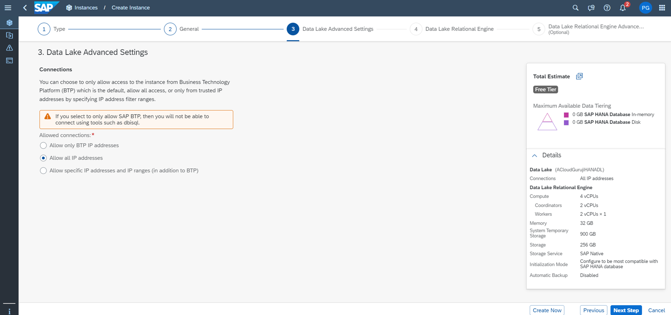Click the Instances breadcrumb link
The width and height of the screenshot is (671, 315).
point(86,8)
